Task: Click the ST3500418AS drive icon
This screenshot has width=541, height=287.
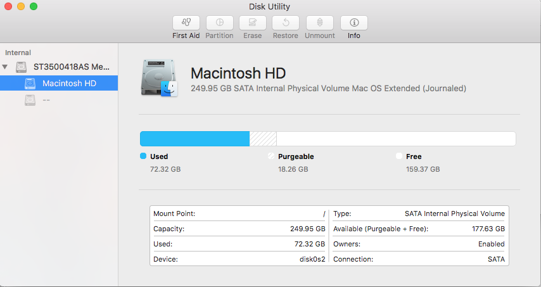Action: tap(21, 67)
